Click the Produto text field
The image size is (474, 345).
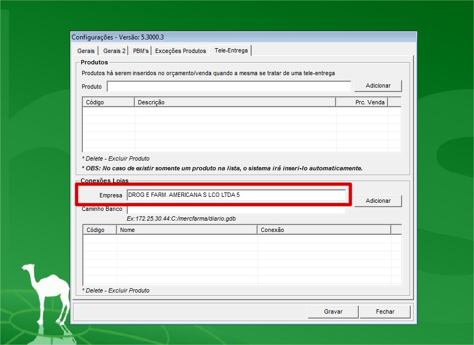click(x=228, y=87)
